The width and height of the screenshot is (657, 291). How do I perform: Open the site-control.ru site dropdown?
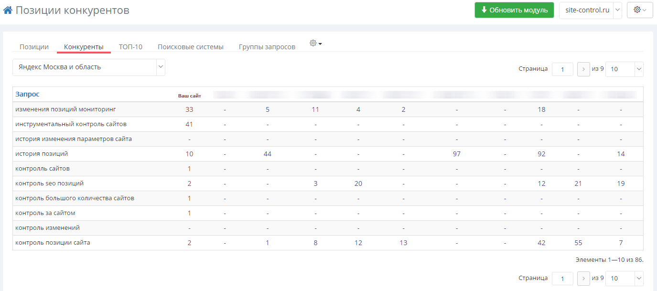click(590, 10)
